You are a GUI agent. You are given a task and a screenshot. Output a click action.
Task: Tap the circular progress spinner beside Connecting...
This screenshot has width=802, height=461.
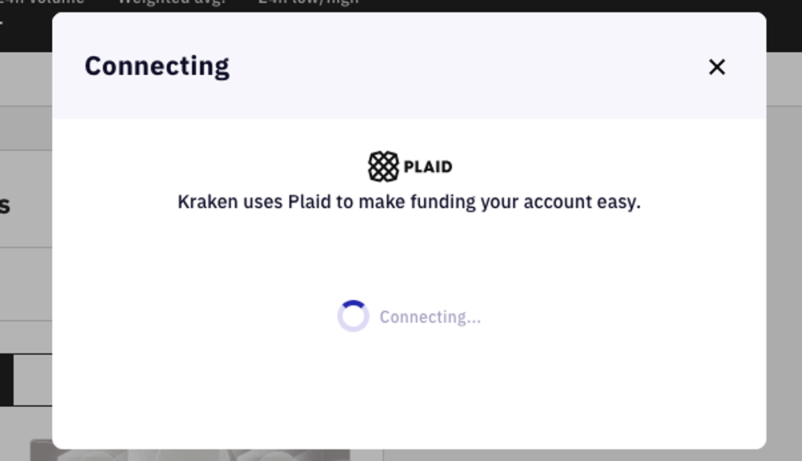(354, 315)
